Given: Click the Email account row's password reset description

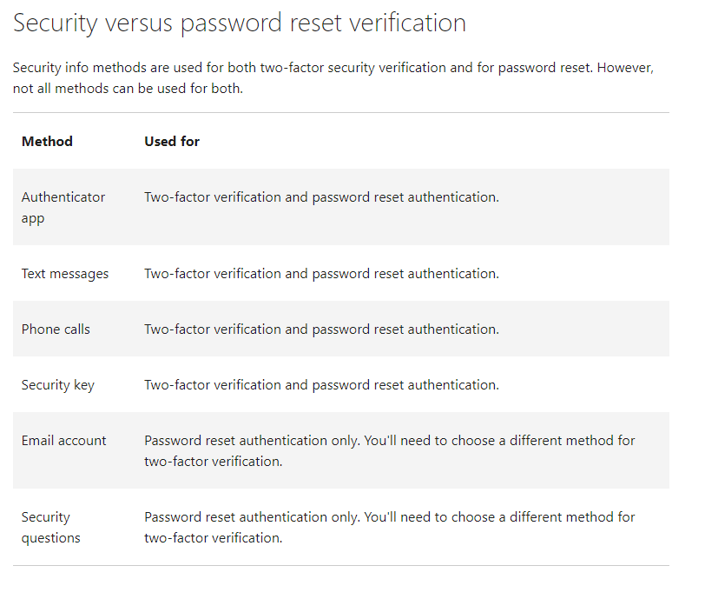Looking at the screenshot, I should [389, 451].
